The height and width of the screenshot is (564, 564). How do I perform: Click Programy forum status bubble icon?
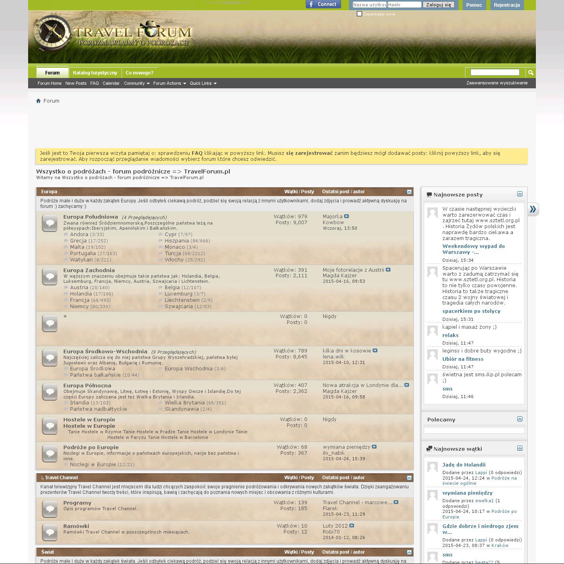pos(50,509)
